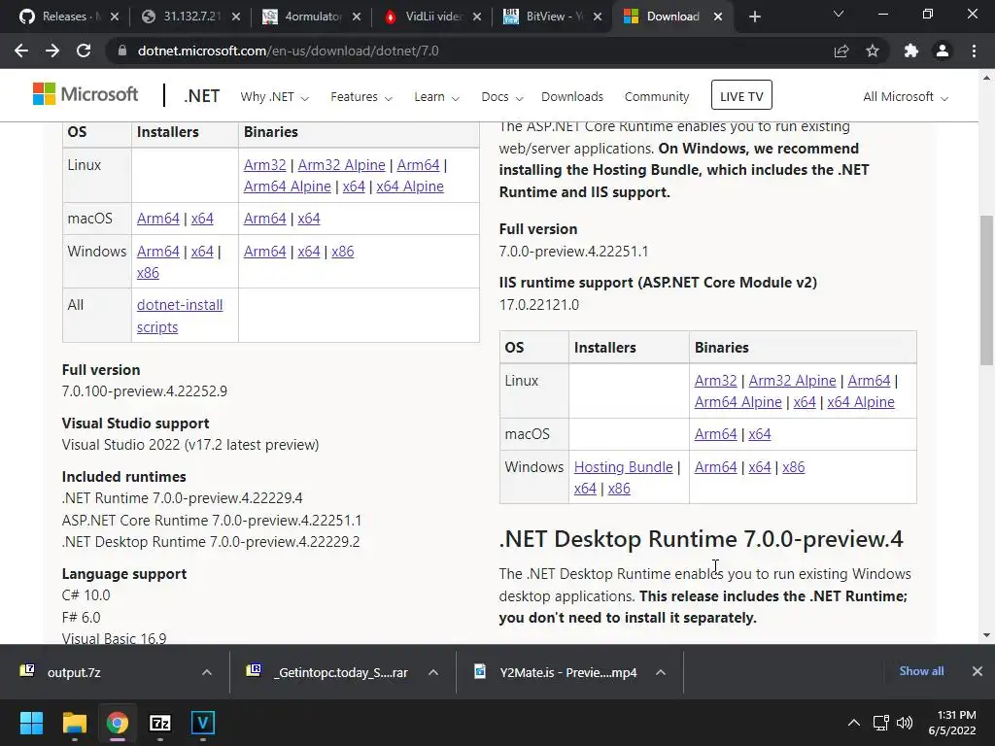Expand the All Microsoft menu
The image size is (995, 746).
pyautogui.click(x=906, y=97)
